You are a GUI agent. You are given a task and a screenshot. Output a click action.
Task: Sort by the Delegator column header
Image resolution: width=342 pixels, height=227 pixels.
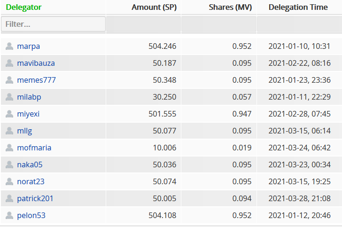23,7
